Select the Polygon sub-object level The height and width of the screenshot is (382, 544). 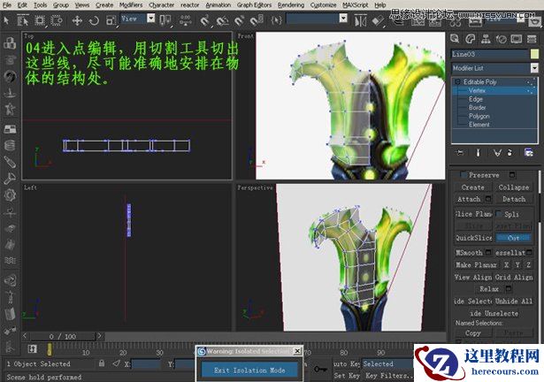(479, 116)
